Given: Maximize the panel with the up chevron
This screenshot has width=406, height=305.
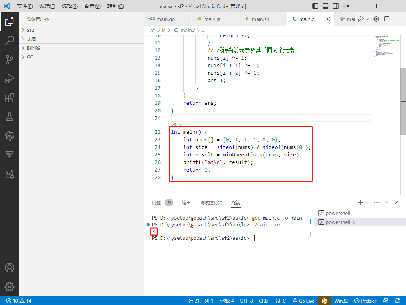Looking at the screenshot, I should tap(387, 202).
